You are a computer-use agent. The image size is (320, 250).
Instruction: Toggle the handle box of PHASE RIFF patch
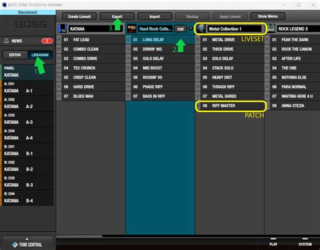coord(128,86)
